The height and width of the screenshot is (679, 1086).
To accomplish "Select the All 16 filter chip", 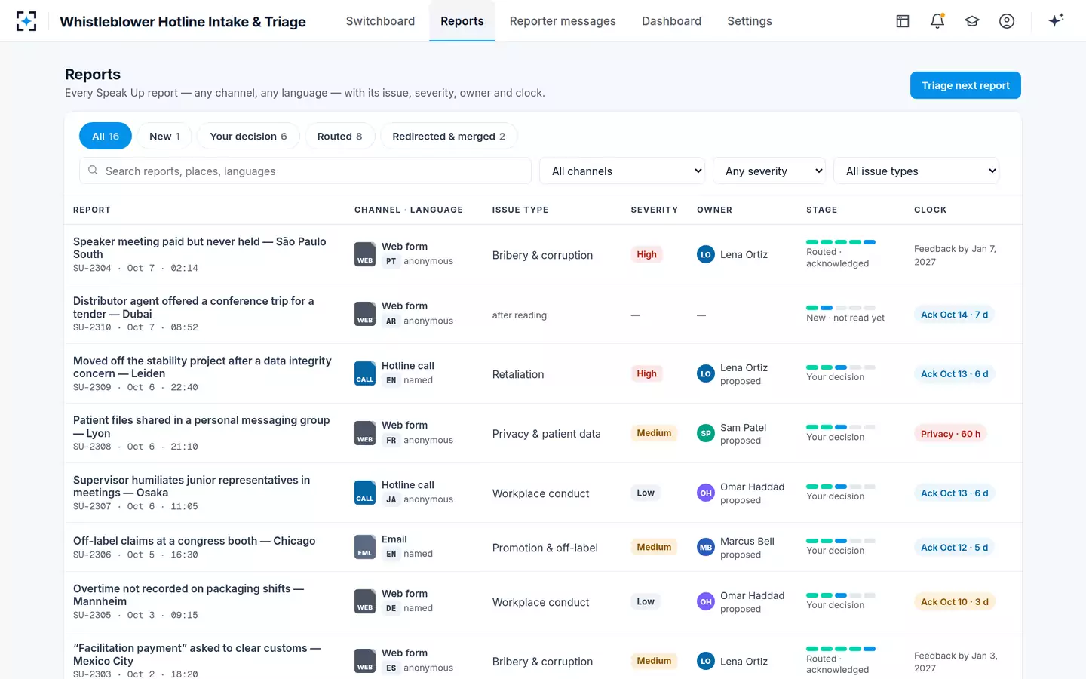I will [x=106, y=136].
